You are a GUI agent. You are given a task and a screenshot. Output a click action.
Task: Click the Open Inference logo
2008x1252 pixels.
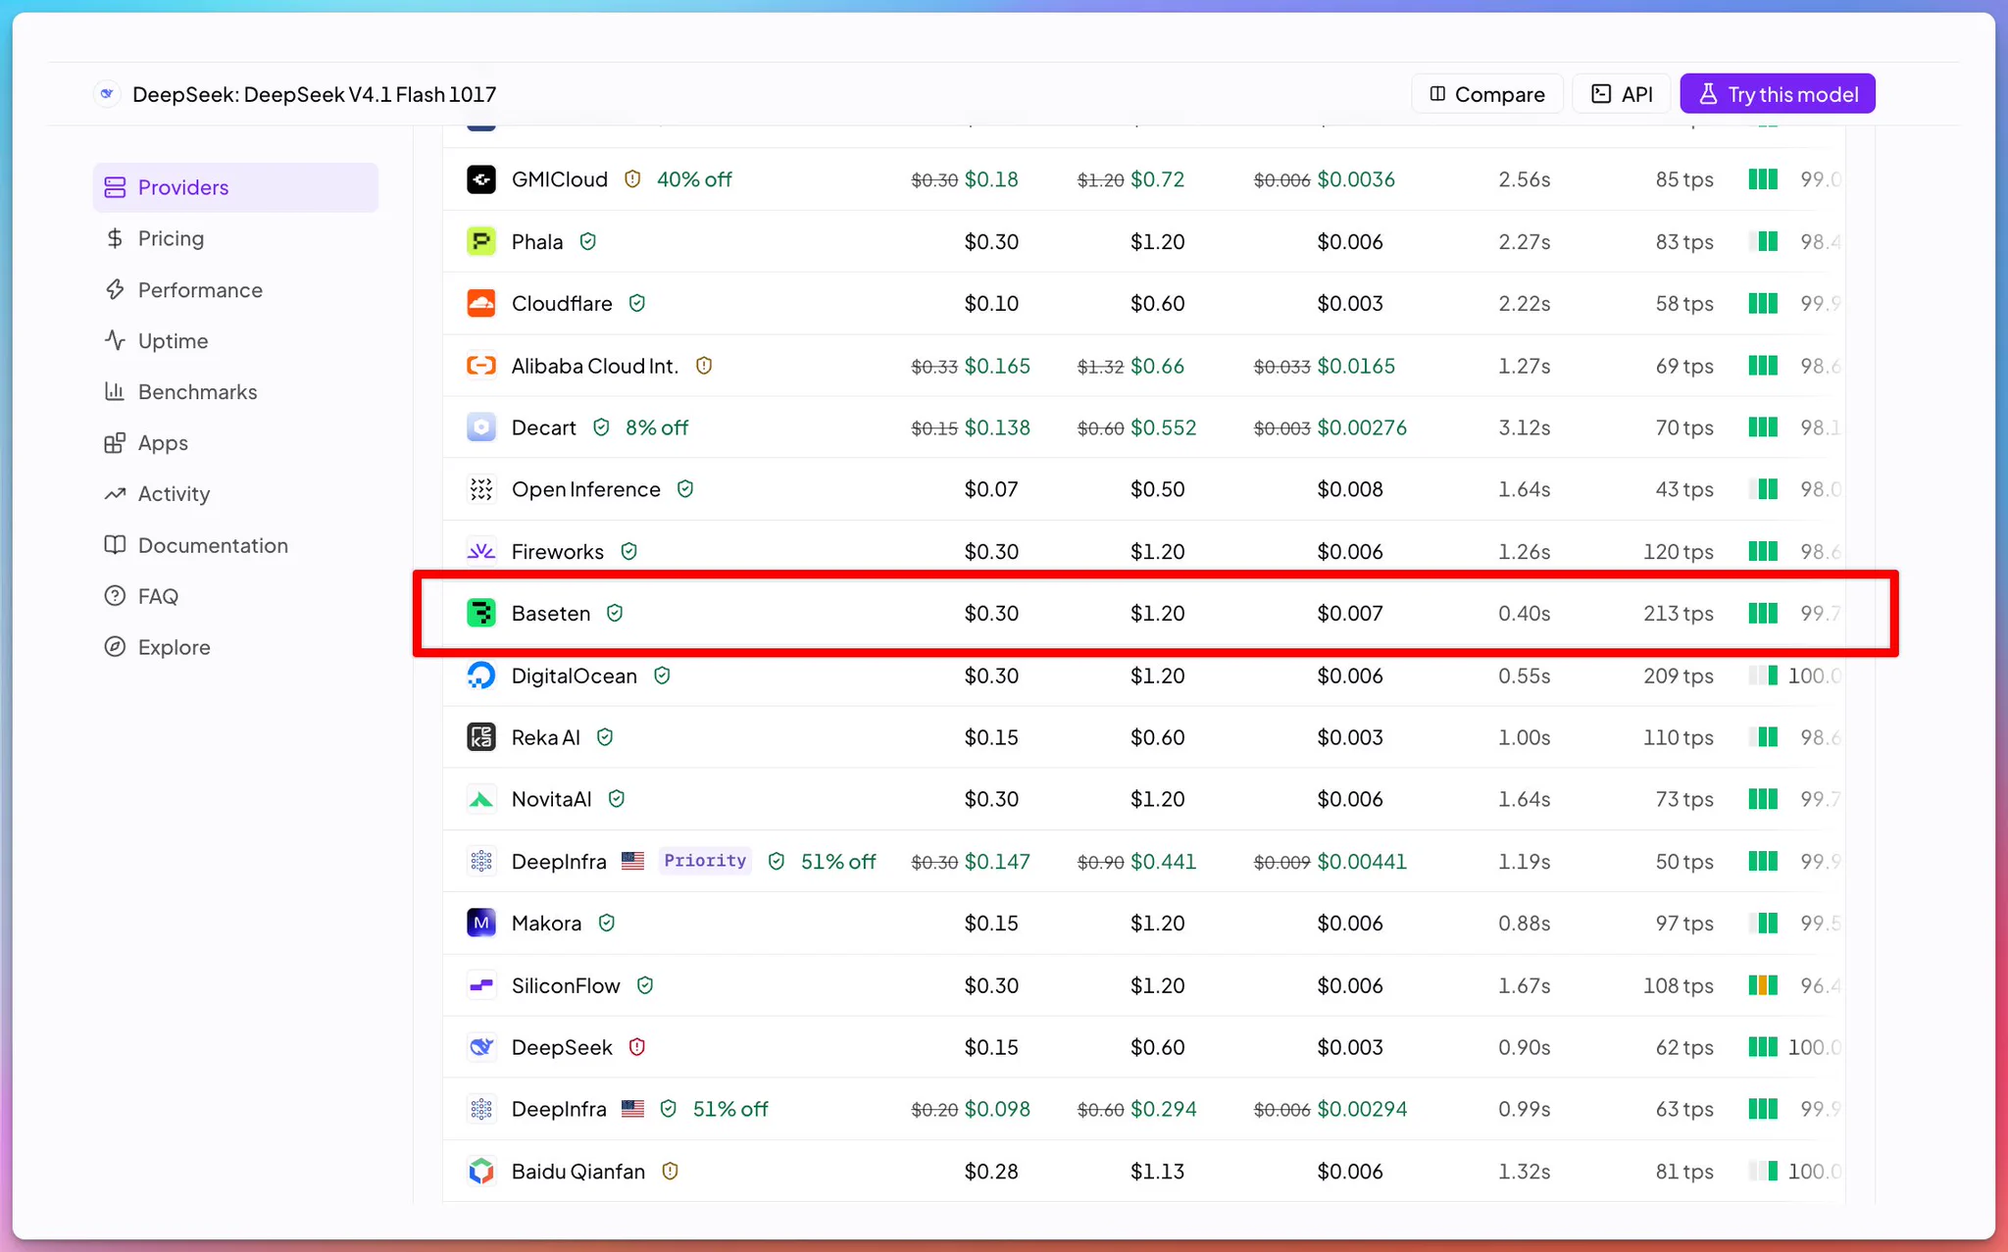pos(480,489)
